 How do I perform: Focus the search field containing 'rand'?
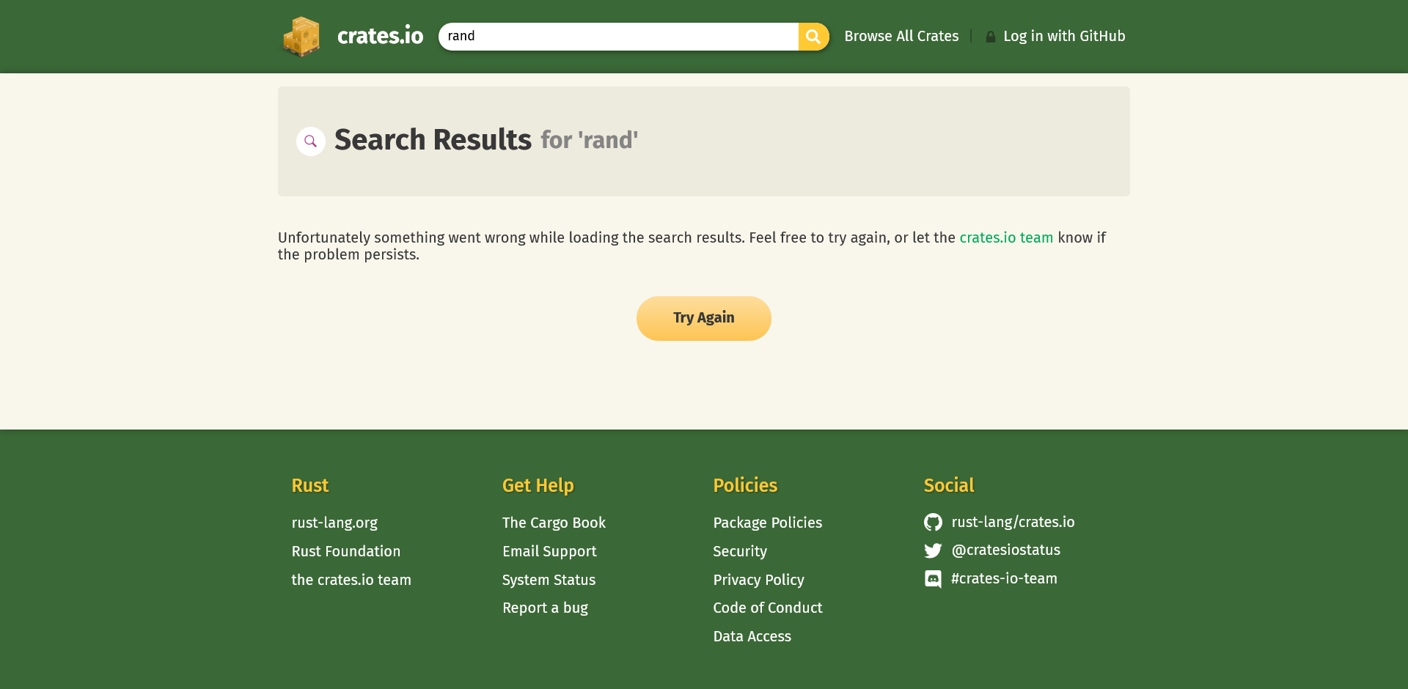click(618, 37)
